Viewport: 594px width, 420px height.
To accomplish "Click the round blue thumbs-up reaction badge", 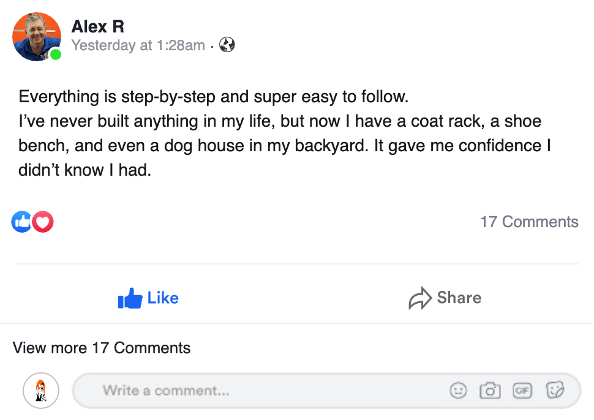I will [21, 222].
